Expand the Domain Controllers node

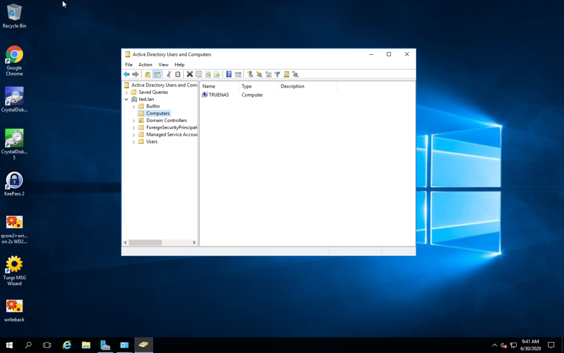point(134,120)
